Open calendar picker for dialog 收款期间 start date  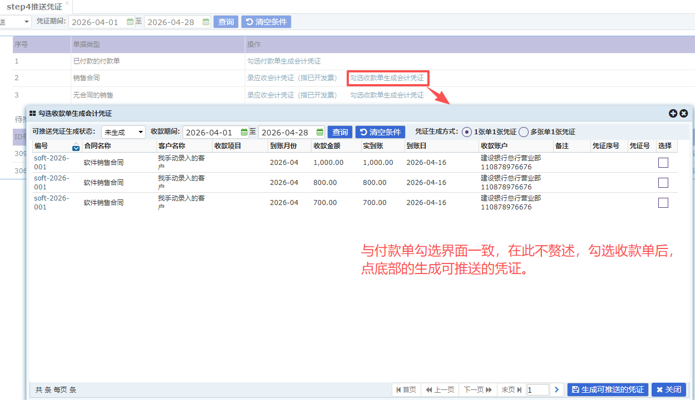pos(244,132)
